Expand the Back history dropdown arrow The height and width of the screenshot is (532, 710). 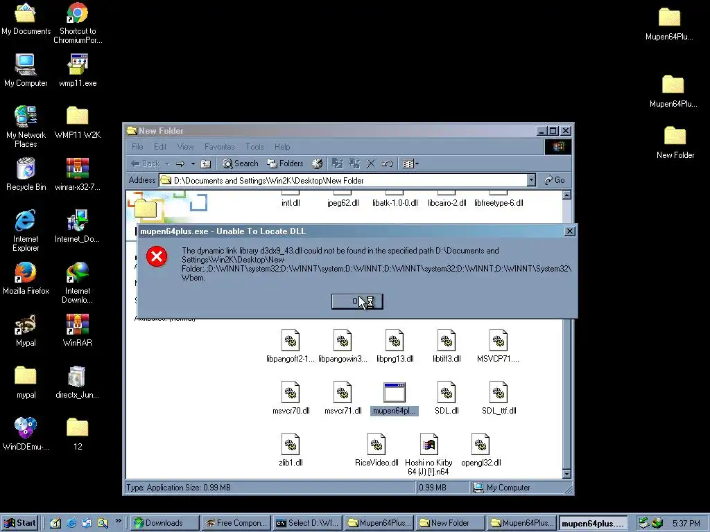167,163
